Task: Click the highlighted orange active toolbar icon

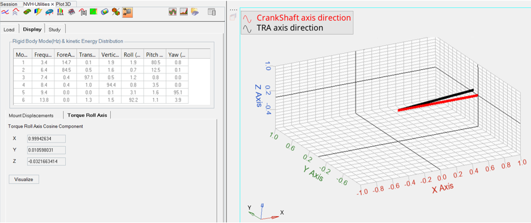Action: [128, 12]
